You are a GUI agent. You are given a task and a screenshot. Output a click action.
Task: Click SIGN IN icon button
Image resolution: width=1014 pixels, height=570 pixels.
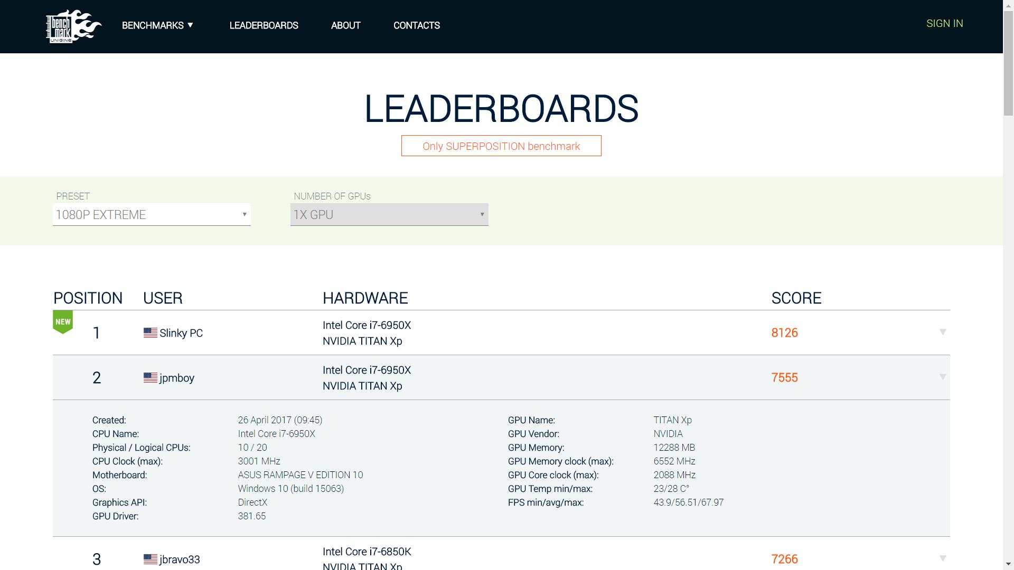(944, 23)
